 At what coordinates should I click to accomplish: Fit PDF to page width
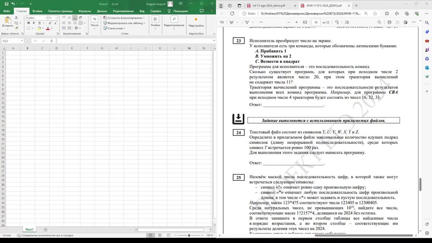305,22
